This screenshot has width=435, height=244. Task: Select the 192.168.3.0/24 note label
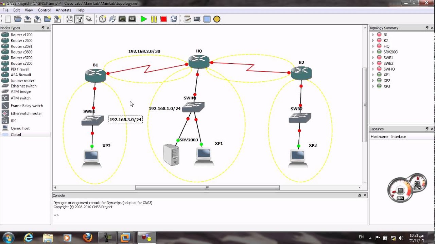[x=125, y=120]
